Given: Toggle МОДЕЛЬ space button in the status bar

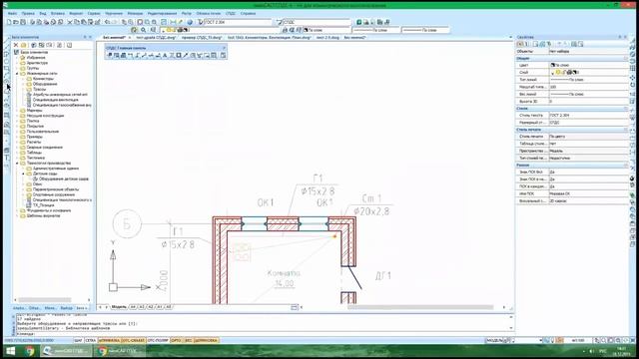Looking at the screenshot, I should pos(494,340).
